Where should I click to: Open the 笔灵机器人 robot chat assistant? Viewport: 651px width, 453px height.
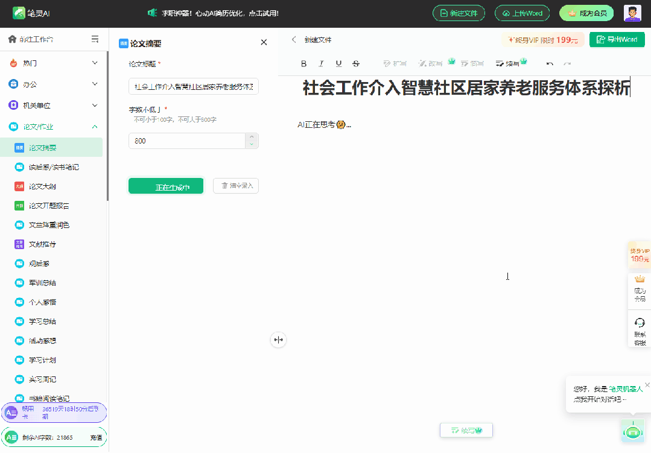click(x=632, y=431)
